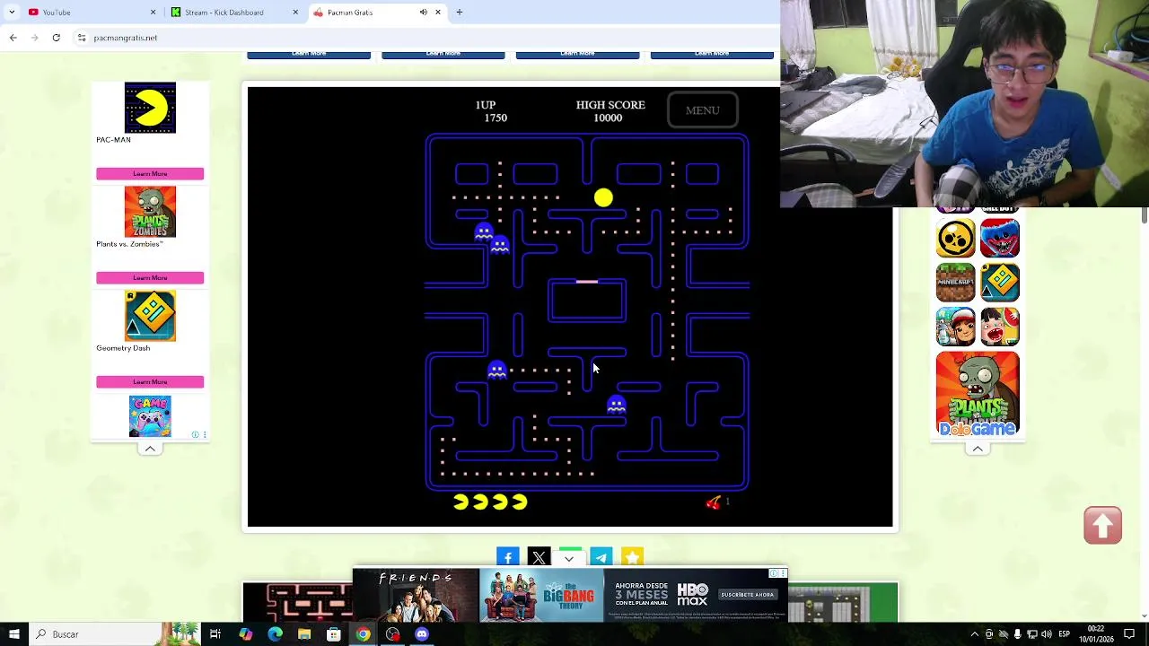Open Task View on the taskbar
This screenshot has width=1149, height=646.
coord(215,634)
